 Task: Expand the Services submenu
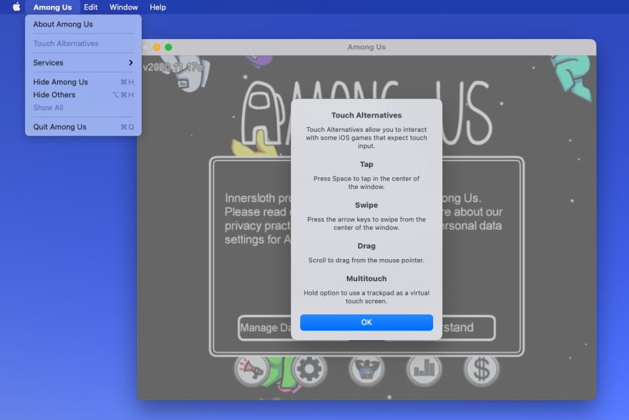click(x=83, y=62)
